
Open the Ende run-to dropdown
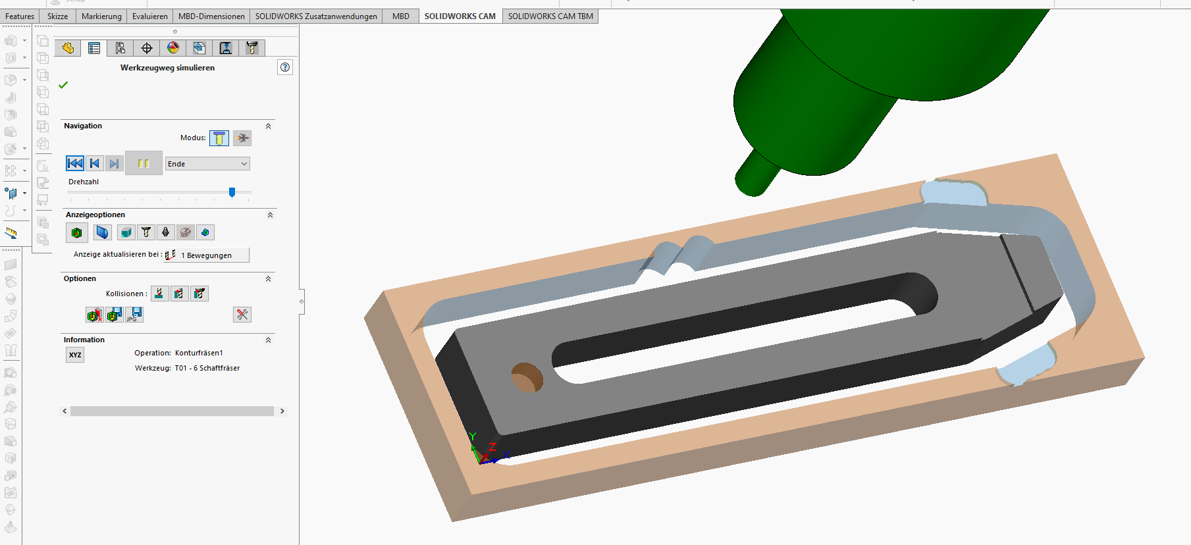click(x=207, y=164)
